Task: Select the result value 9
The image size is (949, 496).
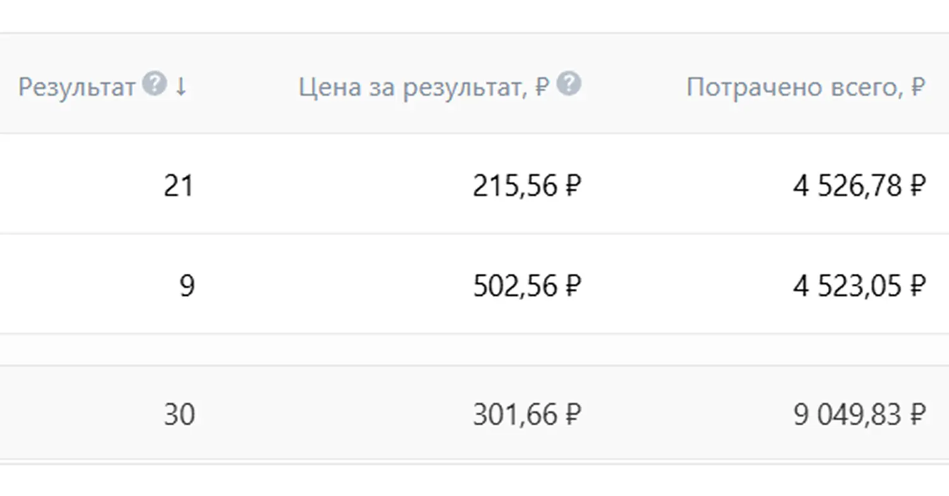Action: point(187,287)
